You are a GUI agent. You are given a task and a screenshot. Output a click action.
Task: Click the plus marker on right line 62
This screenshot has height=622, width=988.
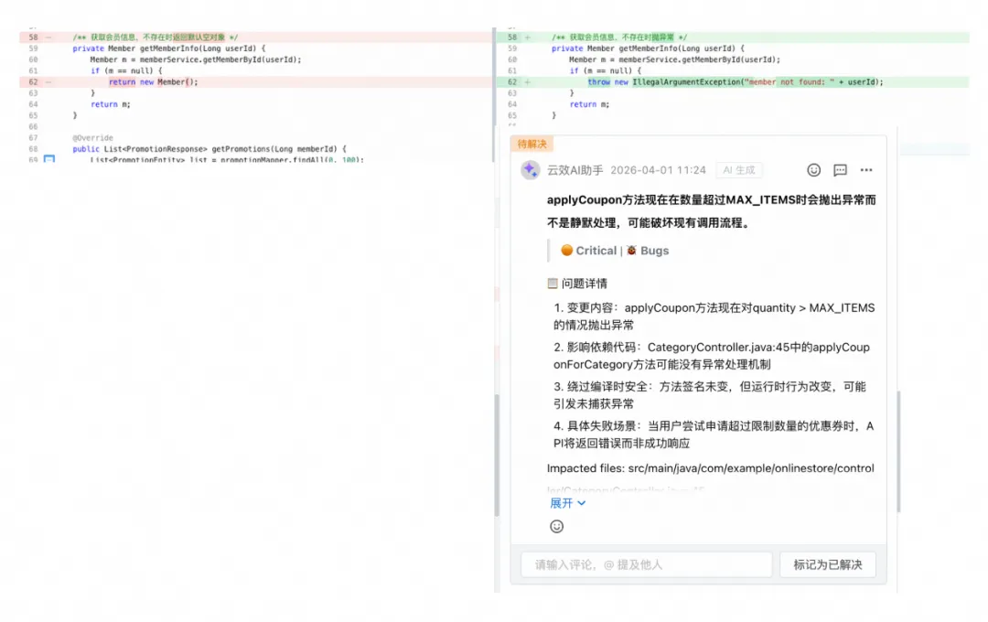pos(528,82)
